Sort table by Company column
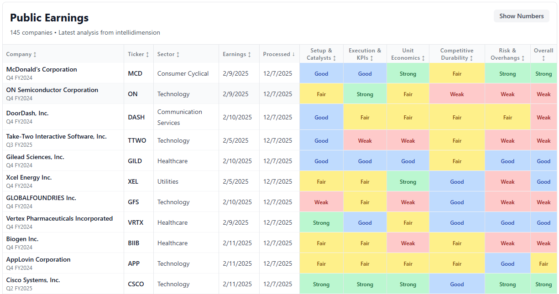 (x=21, y=54)
